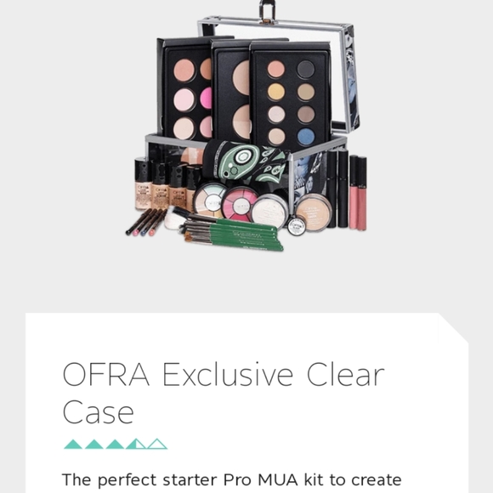
Task: Tap the green paisley brush roll pouch
Action: coord(246,161)
